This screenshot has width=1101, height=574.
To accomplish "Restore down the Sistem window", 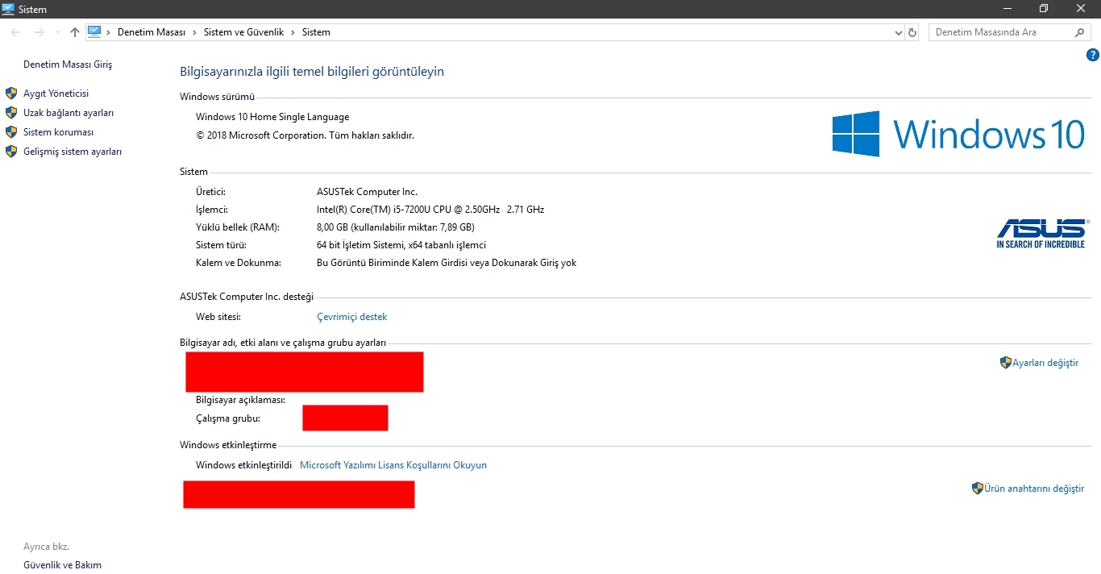I will click(1044, 9).
